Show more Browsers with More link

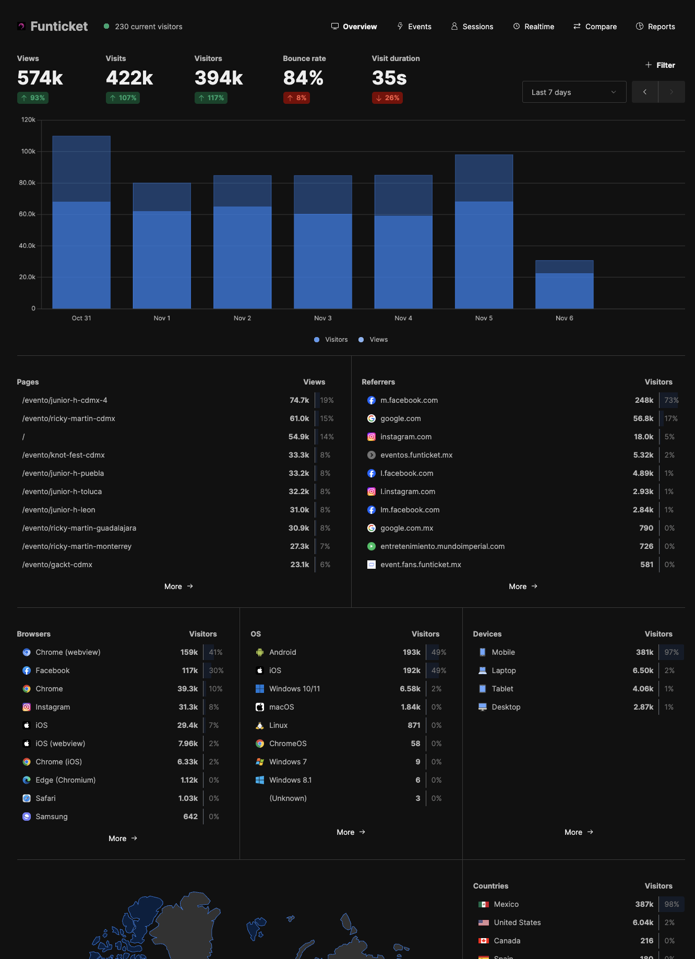point(123,838)
